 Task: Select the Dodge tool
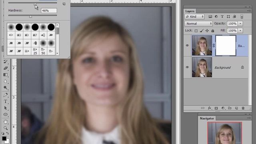click(5, 88)
